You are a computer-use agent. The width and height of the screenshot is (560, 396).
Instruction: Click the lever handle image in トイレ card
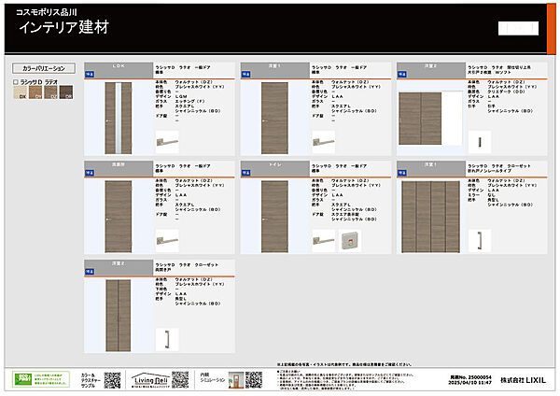pyautogui.click(x=324, y=241)
